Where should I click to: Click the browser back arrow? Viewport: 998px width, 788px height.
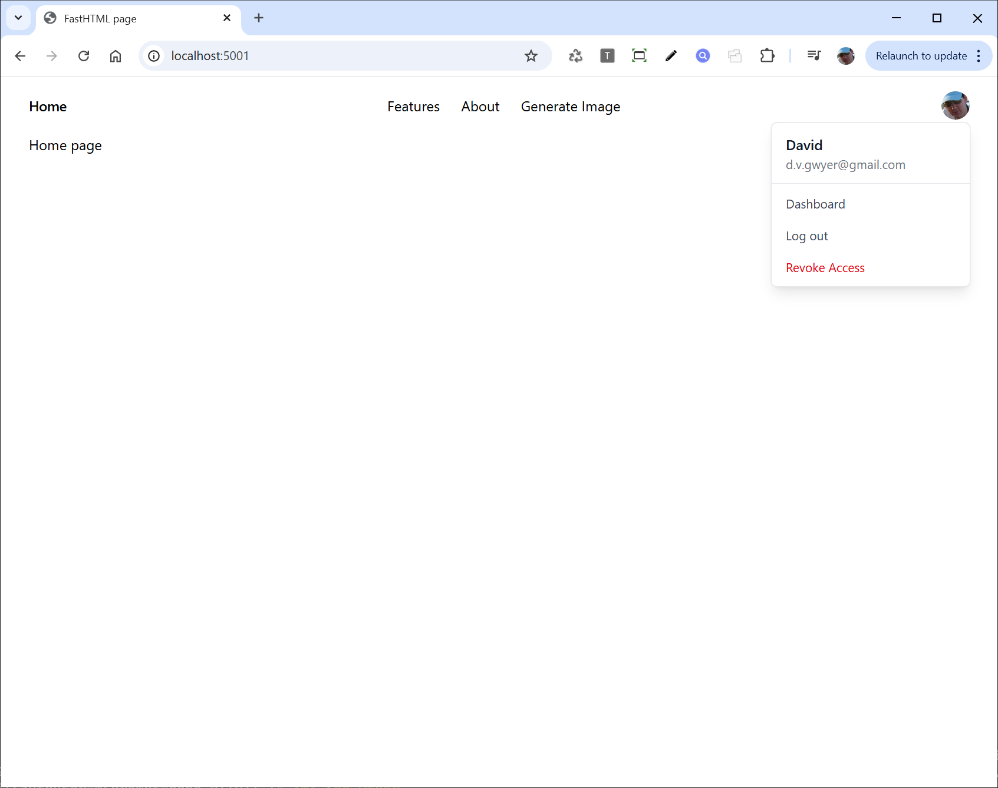[x=20, y=56]
